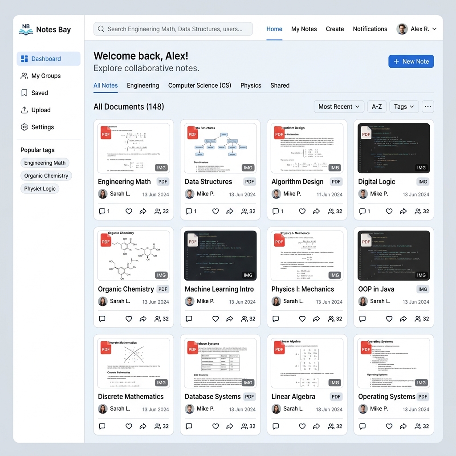
Task: Toggle the A-Z sort button
Action: (377, 106)
